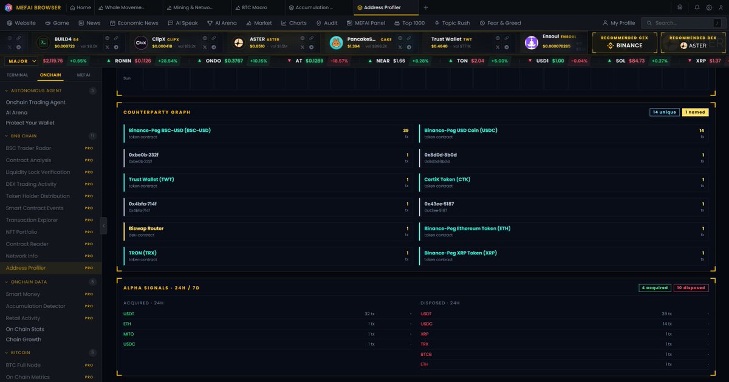Open the notifications bell icon
729x382 pixels.
point(697,7)
